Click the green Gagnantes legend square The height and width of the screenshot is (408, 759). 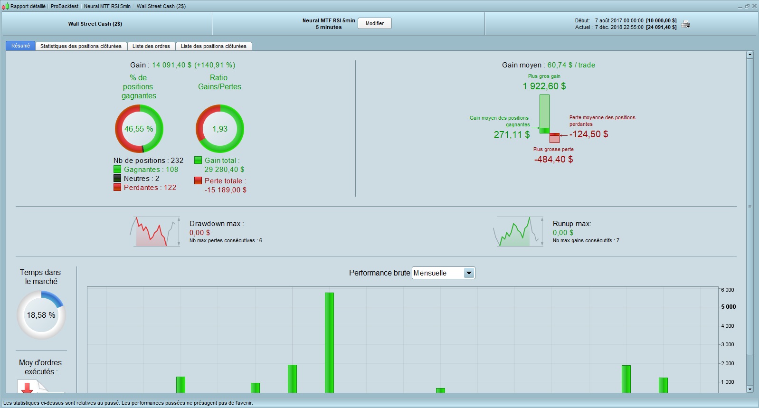[117, 169]
